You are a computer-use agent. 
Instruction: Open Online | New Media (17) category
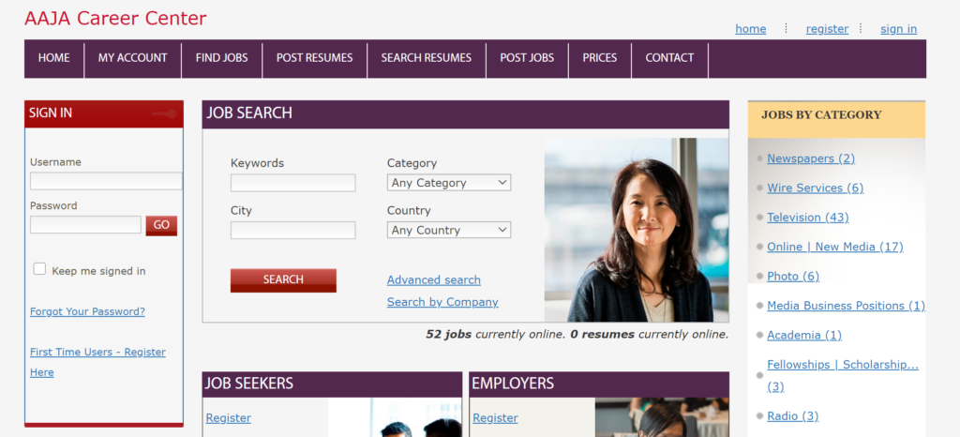[835, 247]
